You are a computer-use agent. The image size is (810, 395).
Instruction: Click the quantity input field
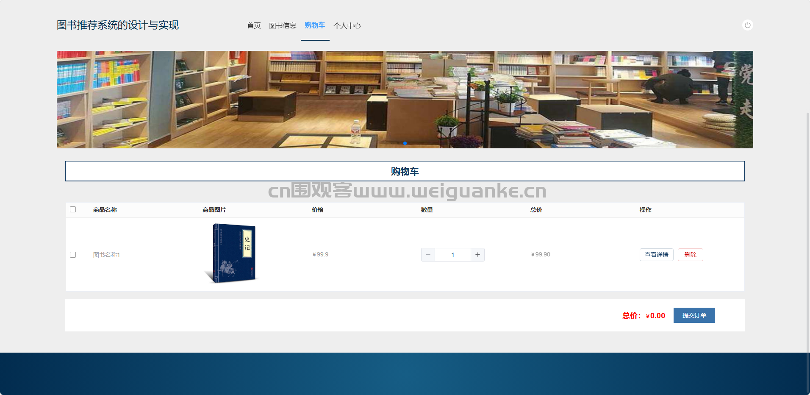click(x=452, y=255)
